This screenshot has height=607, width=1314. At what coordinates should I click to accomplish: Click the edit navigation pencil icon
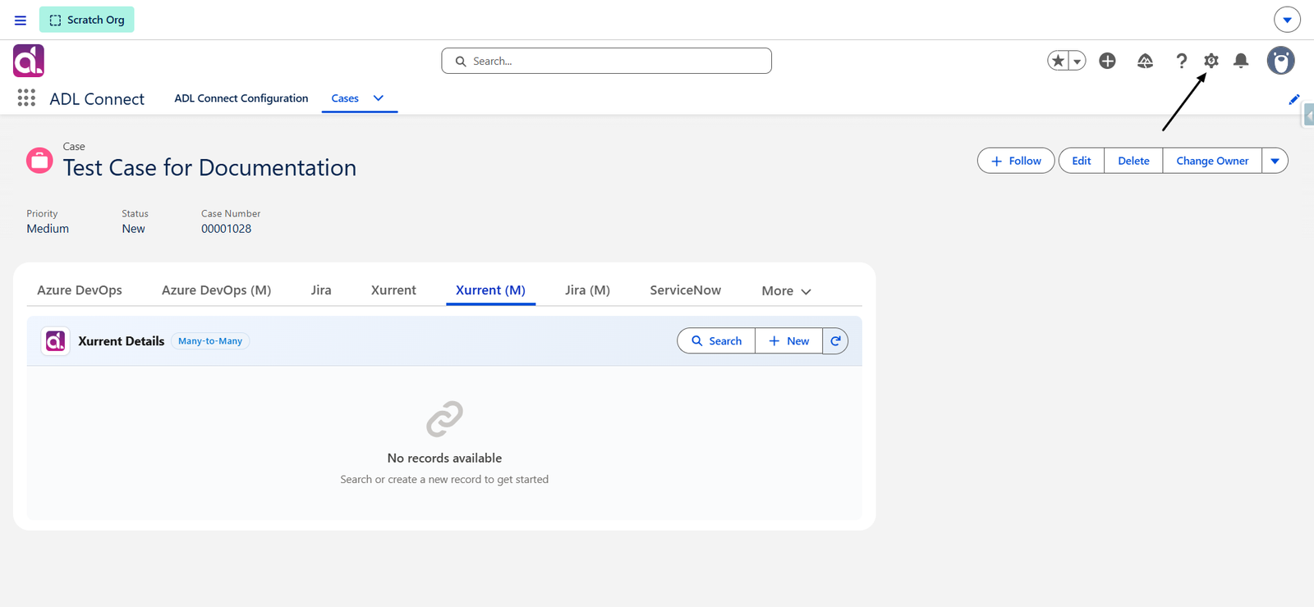1294,99
